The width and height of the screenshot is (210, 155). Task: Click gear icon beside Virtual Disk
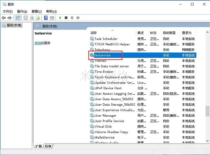coord(92,127)
